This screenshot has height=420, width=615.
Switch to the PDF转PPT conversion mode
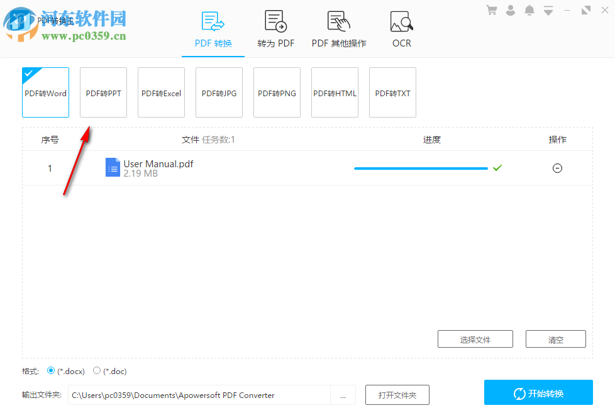point(103,92)
